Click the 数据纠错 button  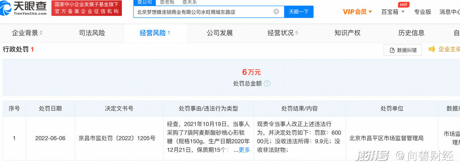click(x=403, y=50)
